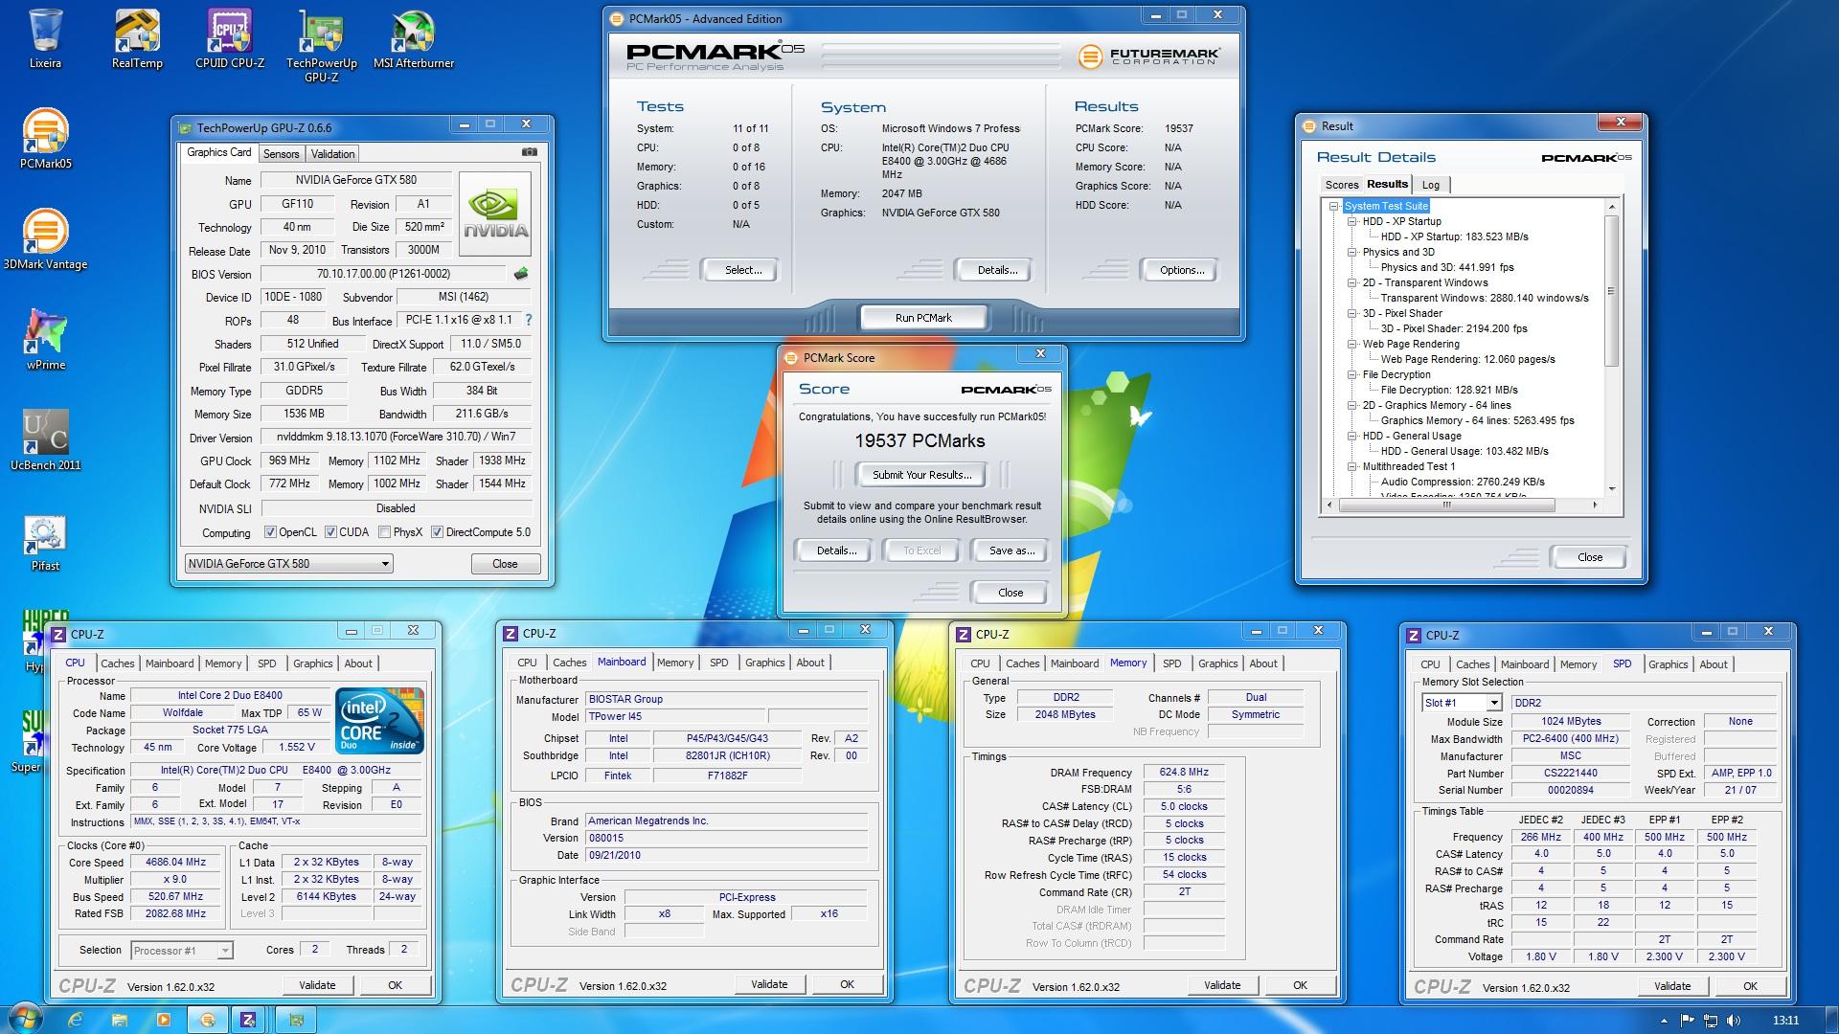Launch MSI Afterburner desktop shortcut

click(414, 39)
